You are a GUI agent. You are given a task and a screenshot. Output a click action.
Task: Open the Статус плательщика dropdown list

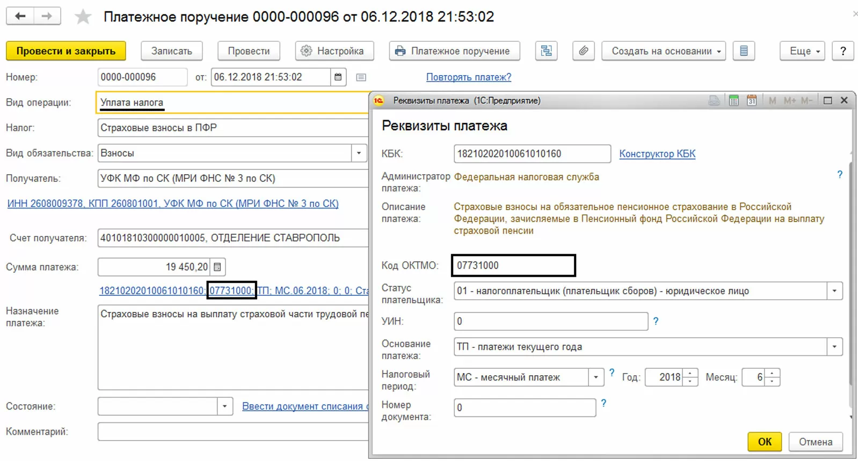click(834, 291)
